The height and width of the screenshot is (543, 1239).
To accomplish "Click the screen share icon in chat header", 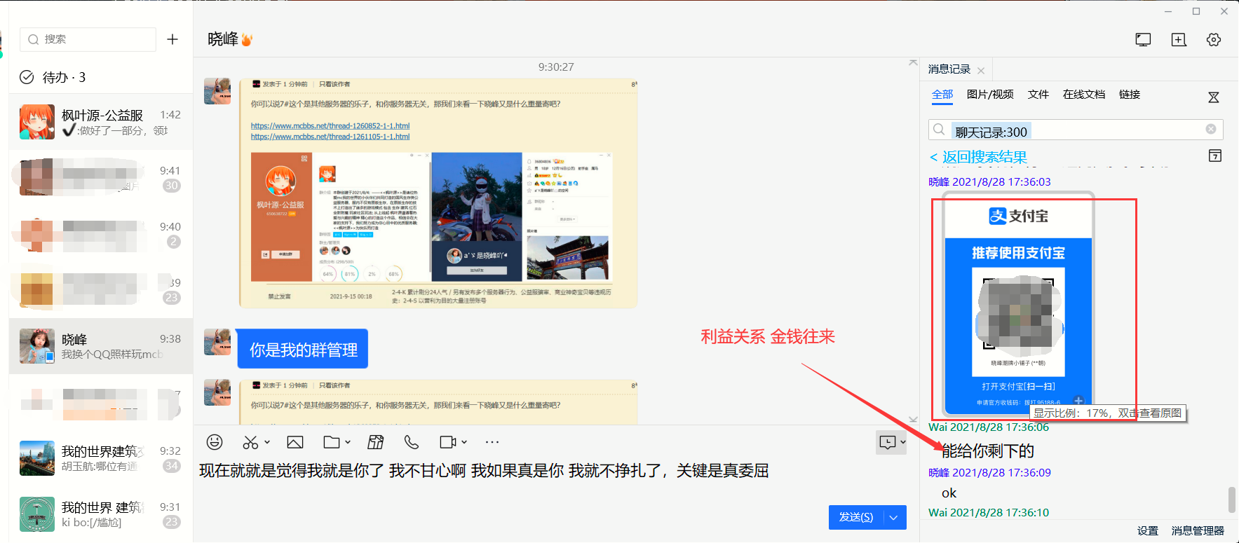I will (x=1143, y=40).
